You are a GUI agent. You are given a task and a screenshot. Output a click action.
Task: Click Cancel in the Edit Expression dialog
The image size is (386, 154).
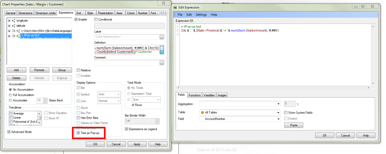(345, 136)
